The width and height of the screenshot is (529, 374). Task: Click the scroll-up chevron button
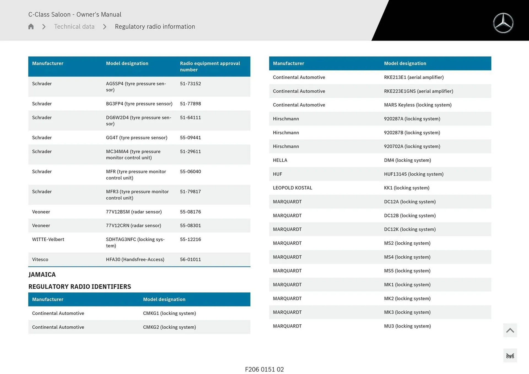(x=510, y=330)
